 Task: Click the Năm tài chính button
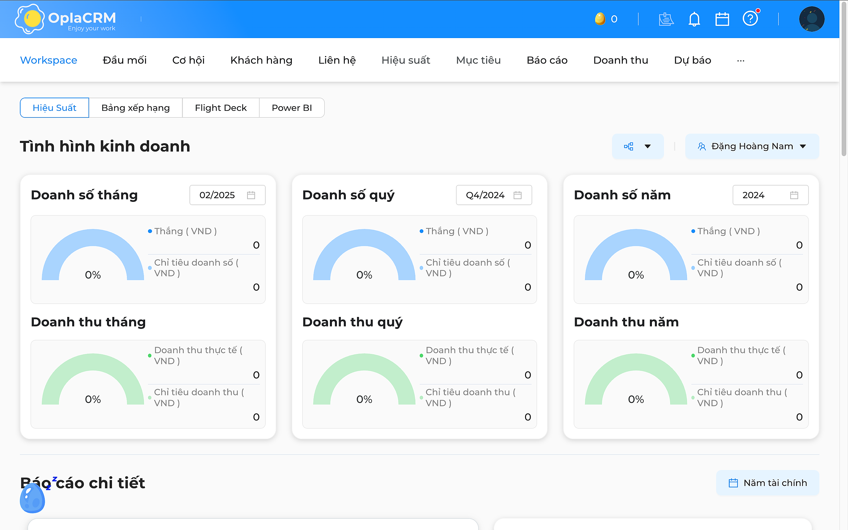click(x=767, y=483)
